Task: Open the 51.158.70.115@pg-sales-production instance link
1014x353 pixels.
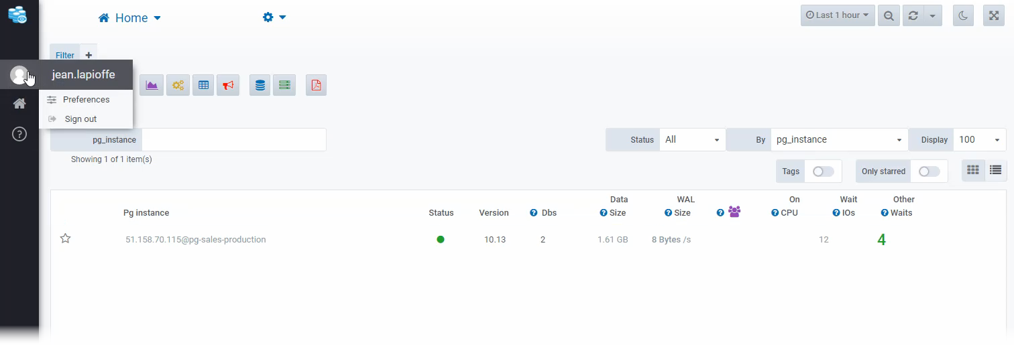Action: (195, 240)
